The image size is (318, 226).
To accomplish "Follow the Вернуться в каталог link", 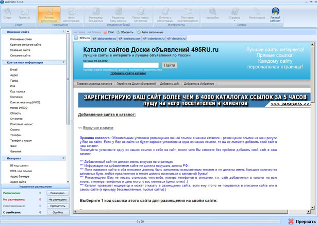I will click(x=98, y=128).
